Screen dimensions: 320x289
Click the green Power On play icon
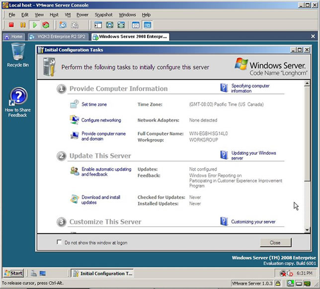point(35,25)
